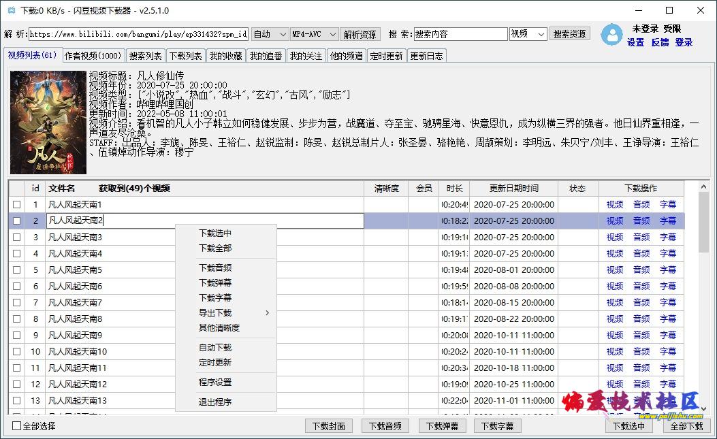The height and width of the screenshot is (439, 717).
Task: Click the 更新日期时间 column header
Action: 513,189
